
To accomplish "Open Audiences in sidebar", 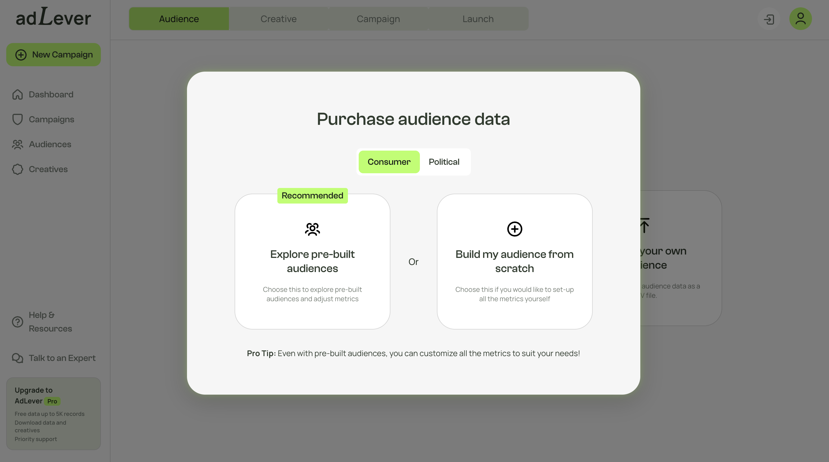I will point(42,144).
